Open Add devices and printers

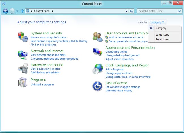click(45, 73)
